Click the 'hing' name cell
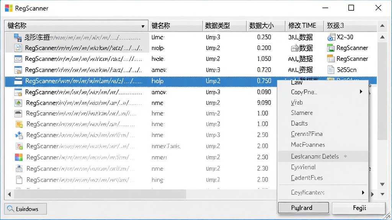Viewport: 392px width, 220px height. [158, 180]
